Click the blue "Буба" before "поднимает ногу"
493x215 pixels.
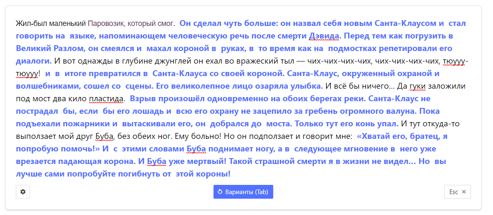coord(196,149)
